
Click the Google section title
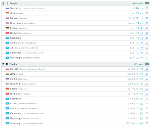pos(13,4)
